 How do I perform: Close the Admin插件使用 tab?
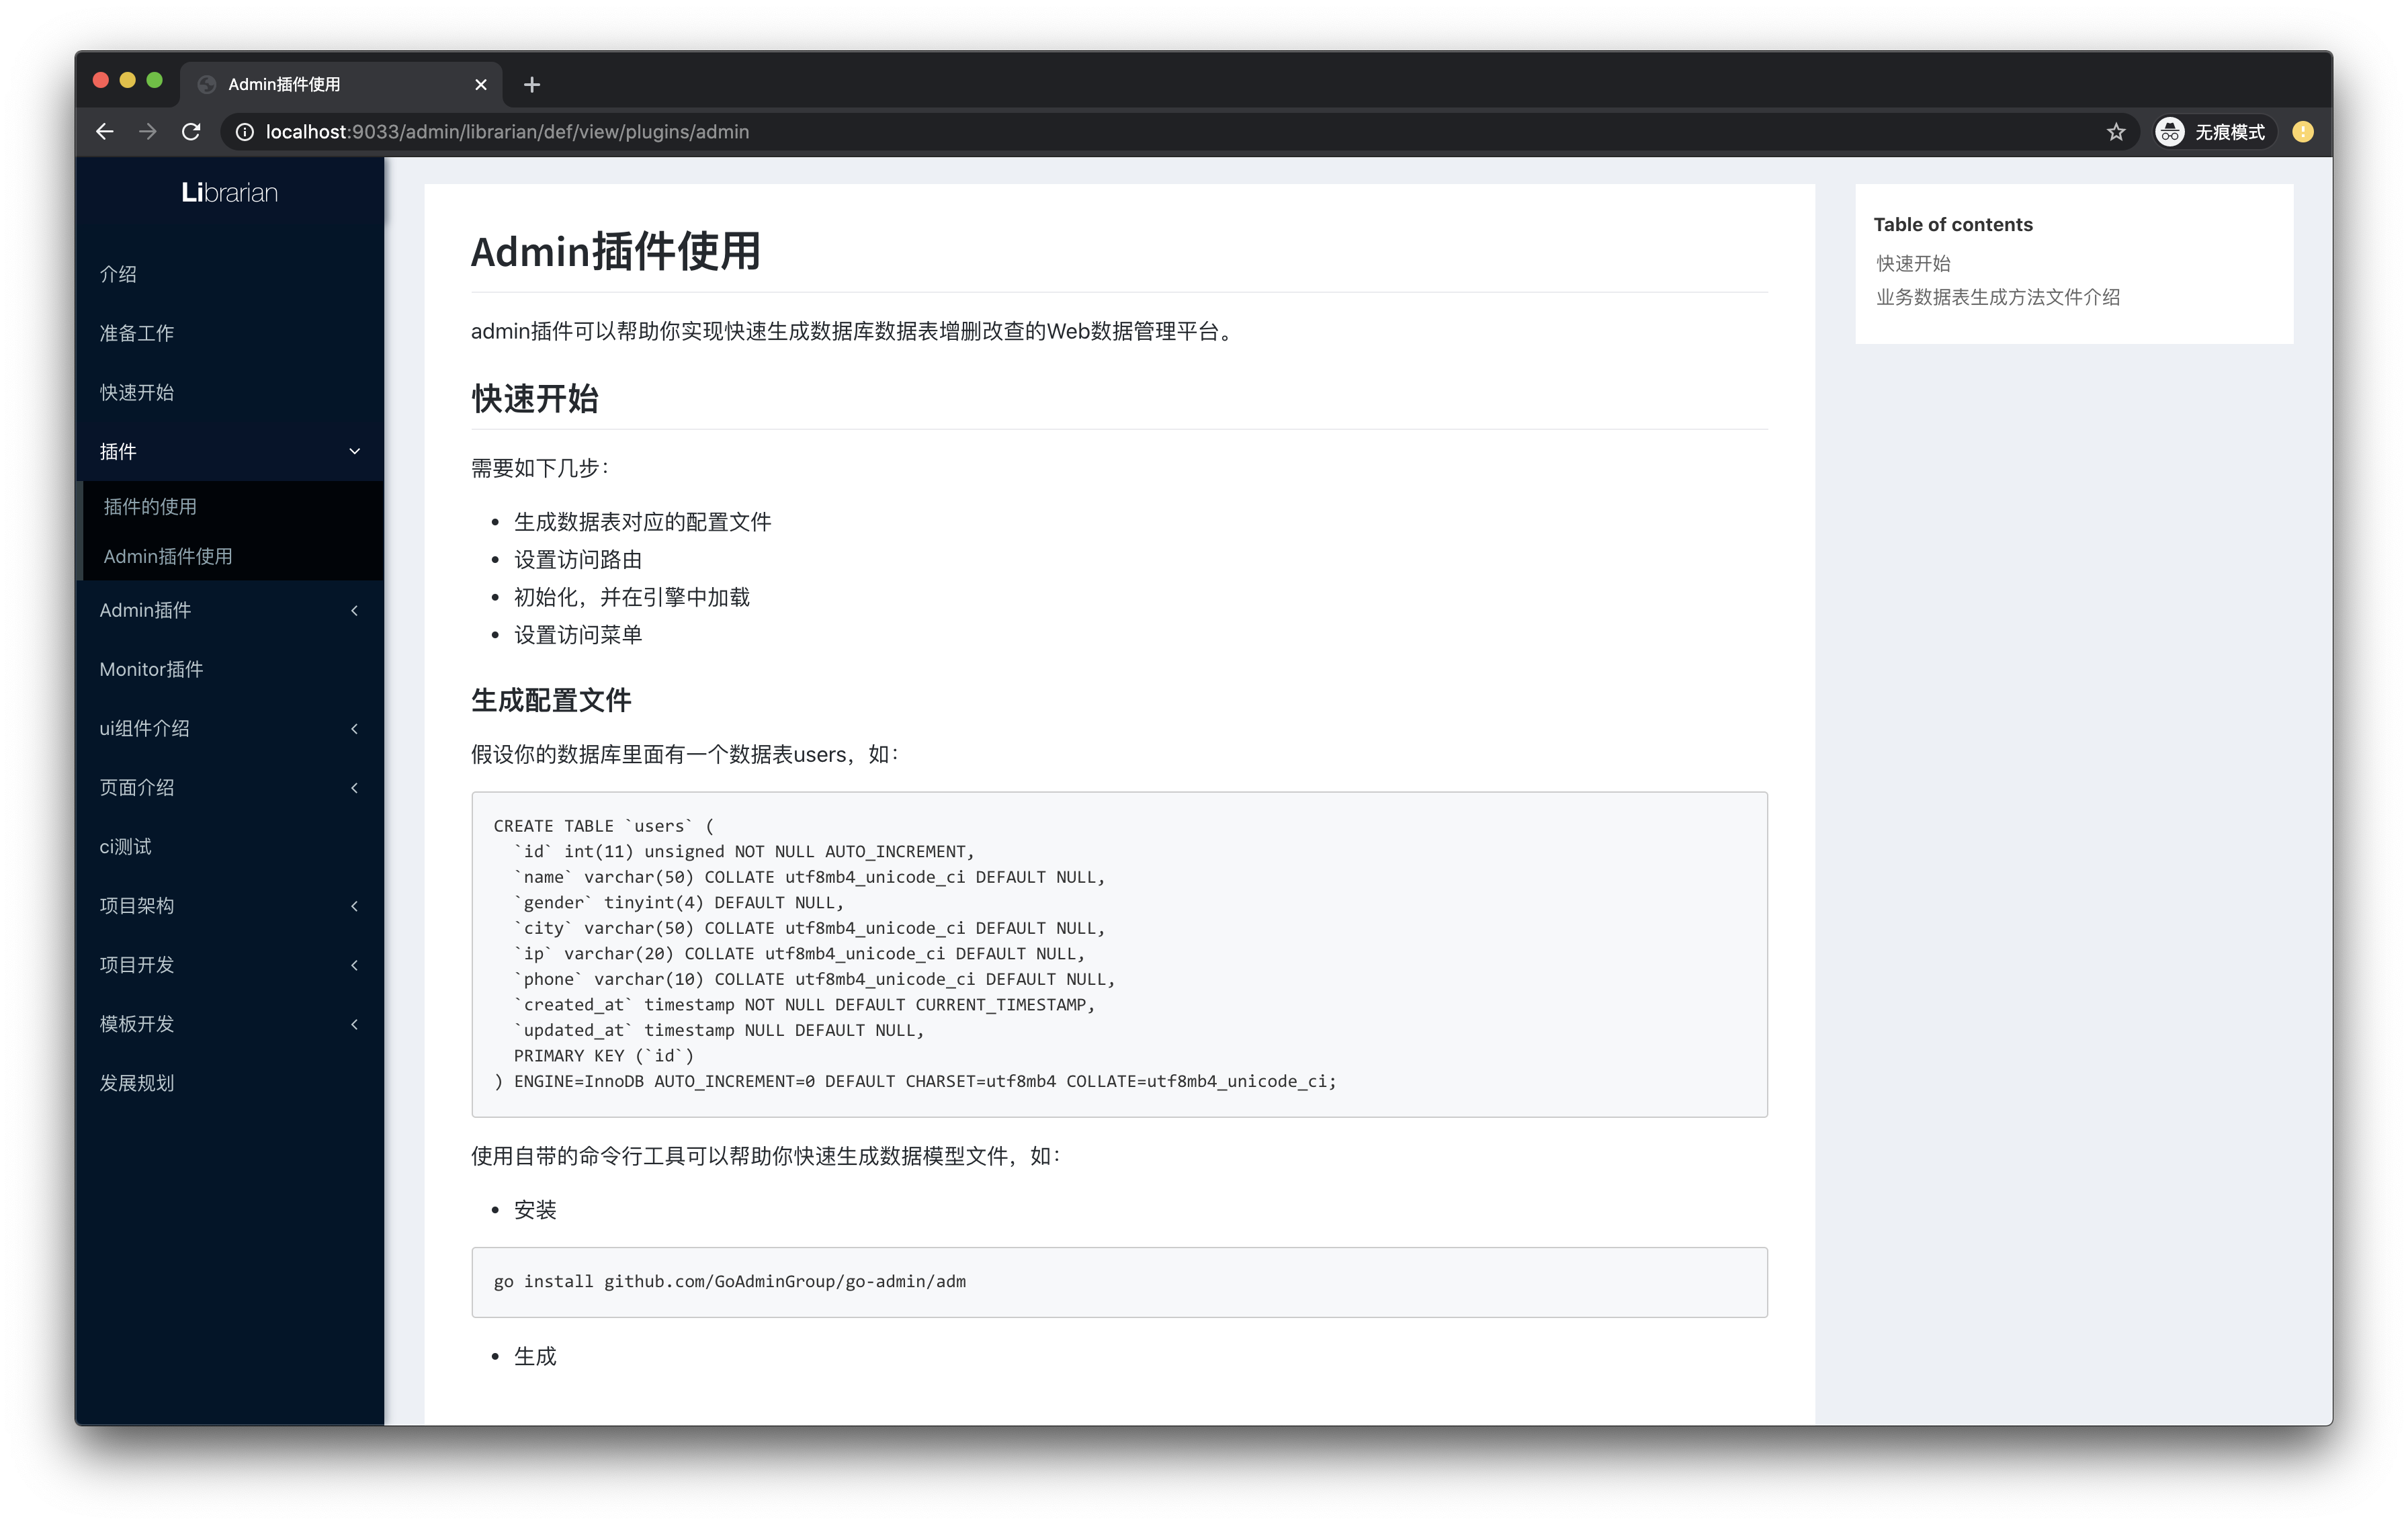481,85
